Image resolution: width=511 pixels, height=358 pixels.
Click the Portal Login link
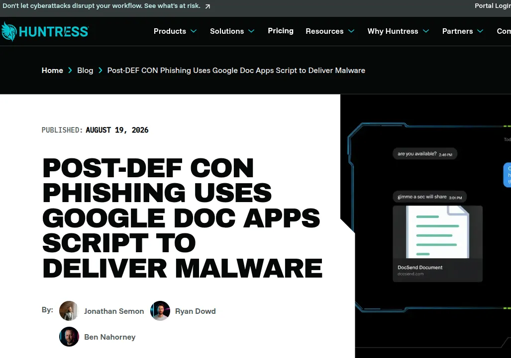[x=493, y=6]
